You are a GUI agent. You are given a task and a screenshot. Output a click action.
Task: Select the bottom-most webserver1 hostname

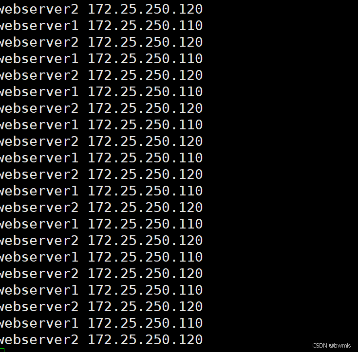(x=39, y=323)
